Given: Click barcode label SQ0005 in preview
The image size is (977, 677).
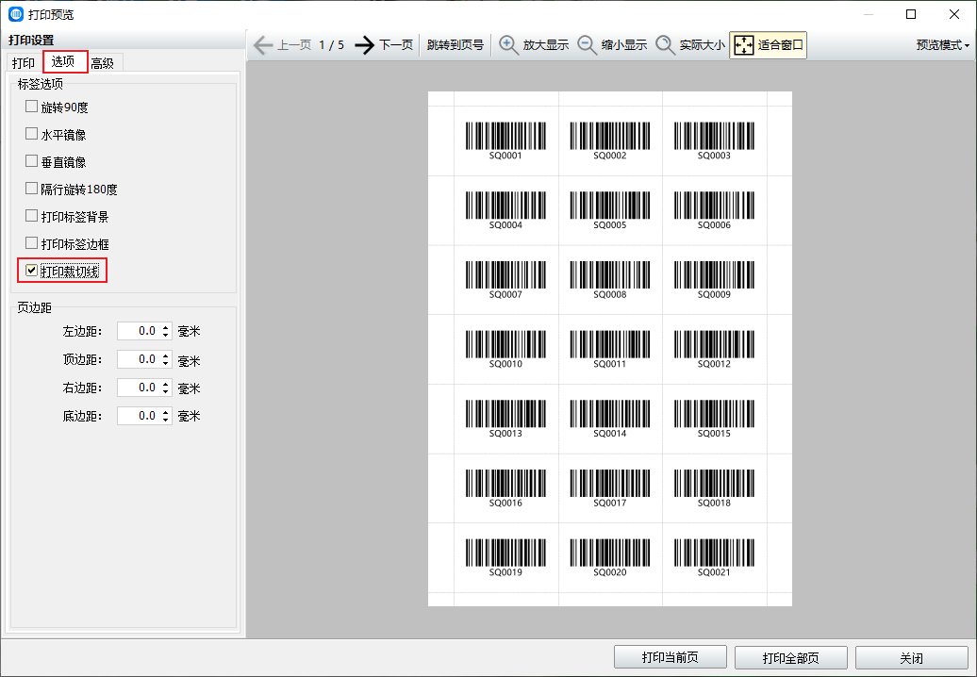Looking at the screenshot, I should click(610, 210).
